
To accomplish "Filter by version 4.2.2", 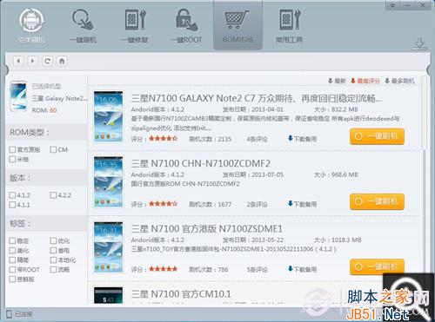I will pos(53,195).
